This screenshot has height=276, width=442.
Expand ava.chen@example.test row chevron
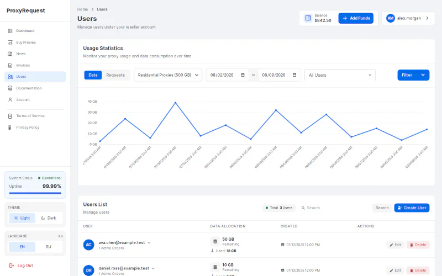[x=149, y=243]
